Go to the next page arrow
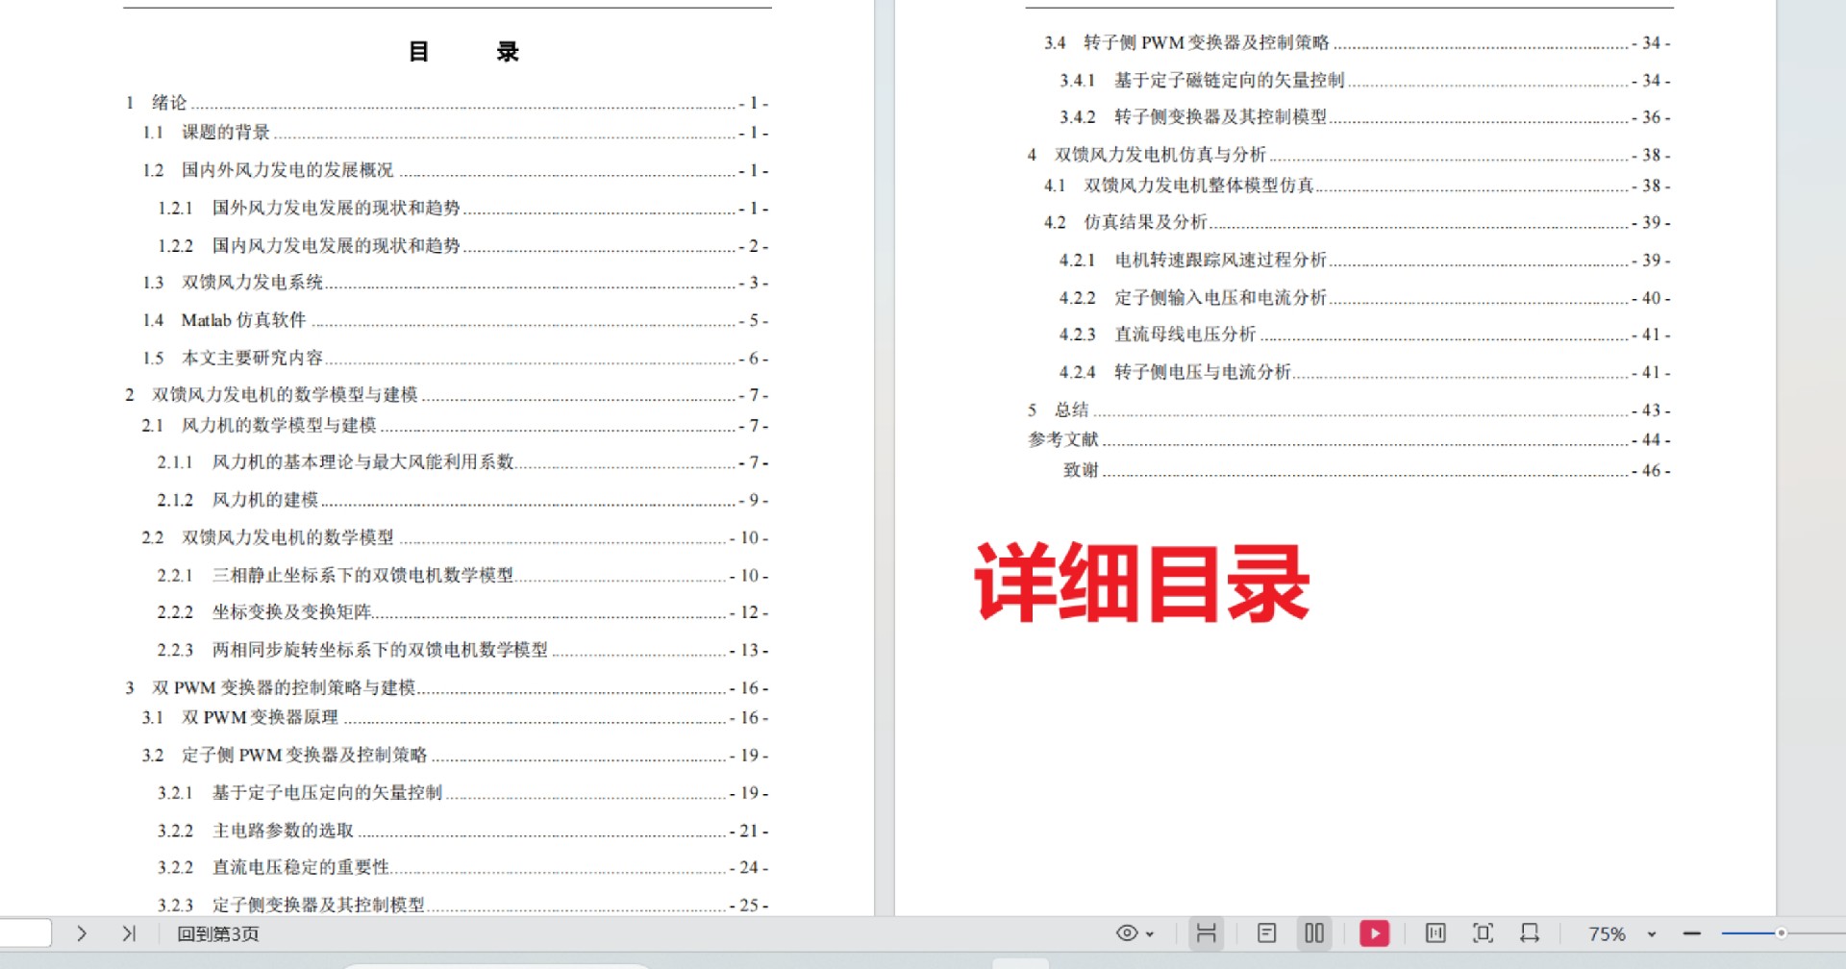This screenshot has width=1846, height=969. [82, 932]
